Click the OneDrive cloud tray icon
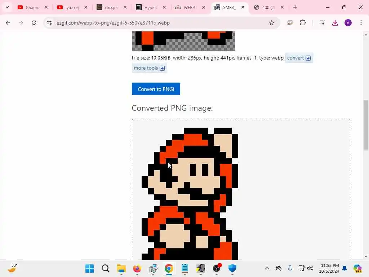The width and height of the screenshot is (369, 277). tap(279, 268)
